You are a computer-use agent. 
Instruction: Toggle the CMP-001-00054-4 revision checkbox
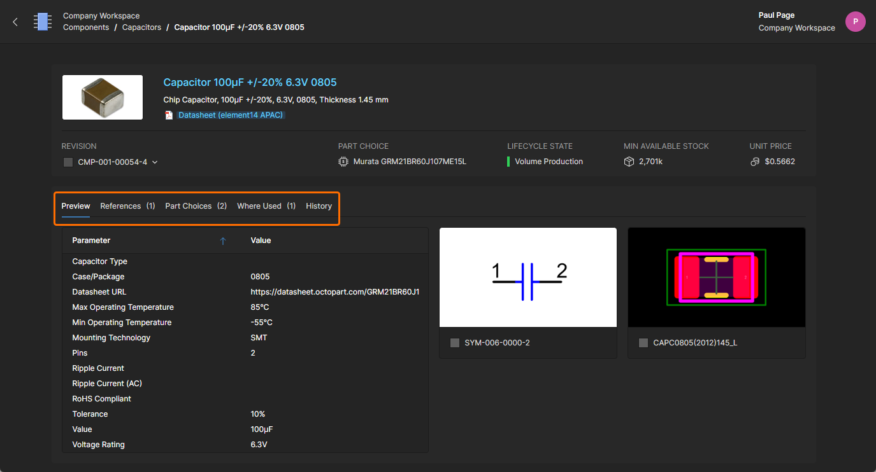tap(68, 162)
